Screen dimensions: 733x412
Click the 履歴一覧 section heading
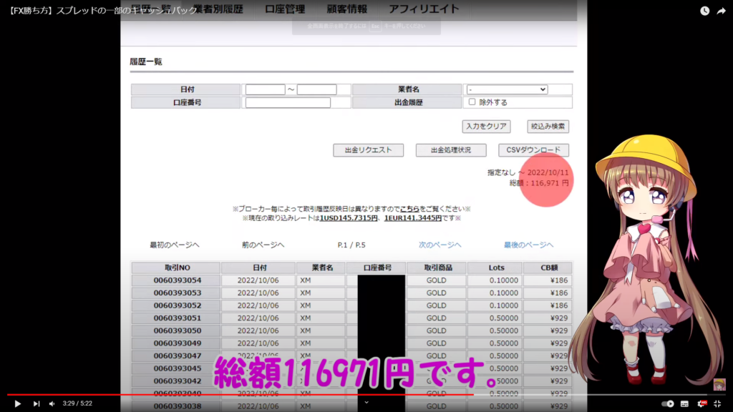click(146, 62)
